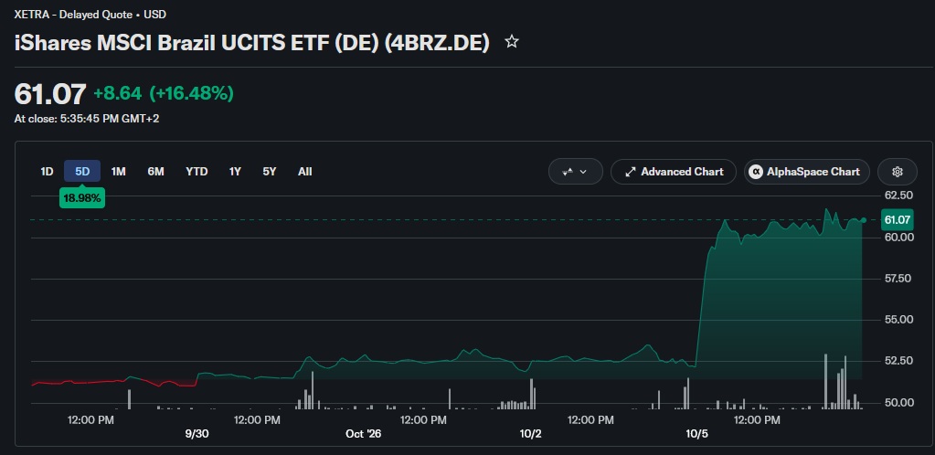Switch to the 6M range
This screenshot has height=455, width=935.
tap(155, 172)
